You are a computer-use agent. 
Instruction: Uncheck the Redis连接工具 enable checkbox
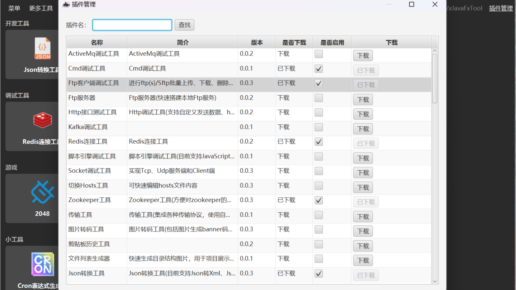tap(318, 142)
